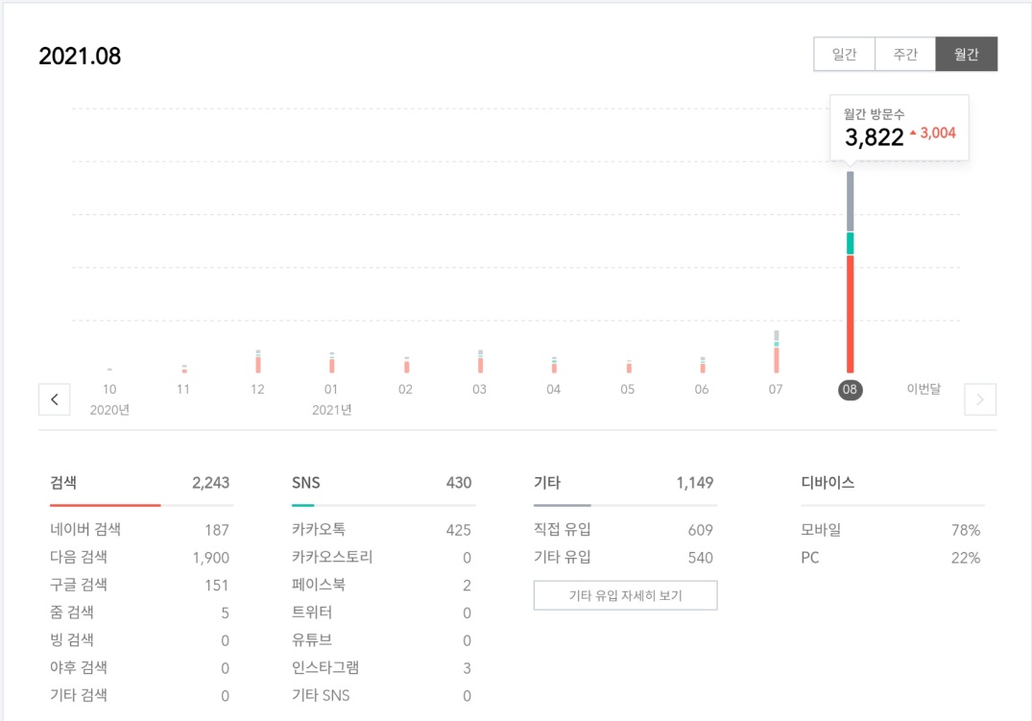Image resolution: width=1032 pixels, height=721 pixels.
Task: Click the 425 value for 카카오톡
Action: click(458, 530)
